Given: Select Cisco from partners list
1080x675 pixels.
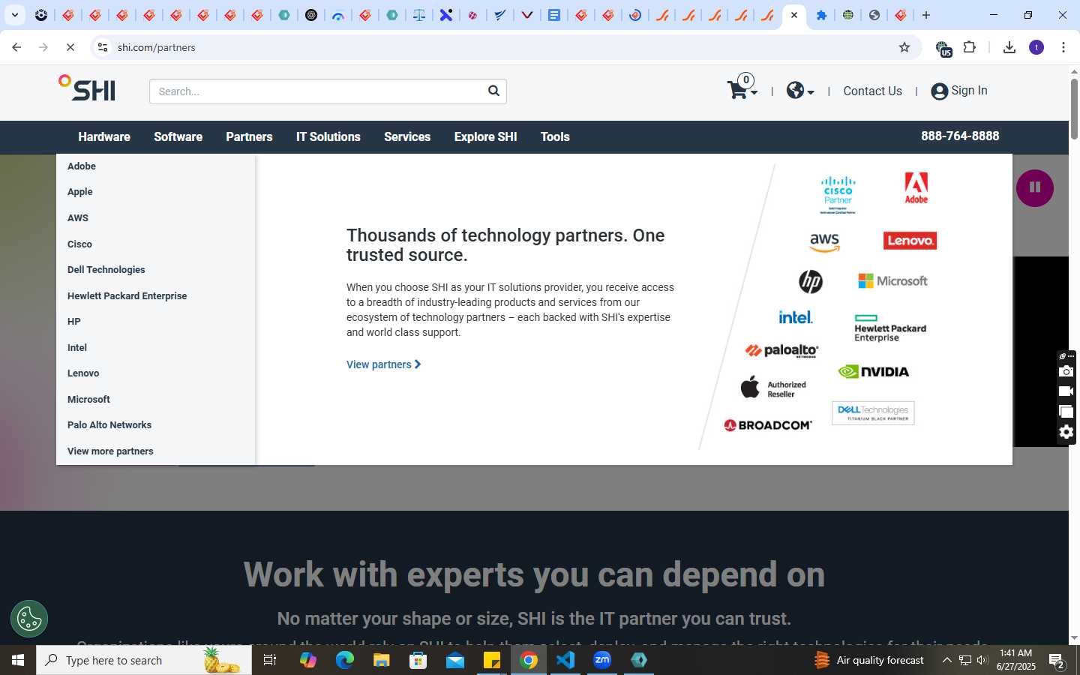Looking at the screenshot, I should click(79, 244).
